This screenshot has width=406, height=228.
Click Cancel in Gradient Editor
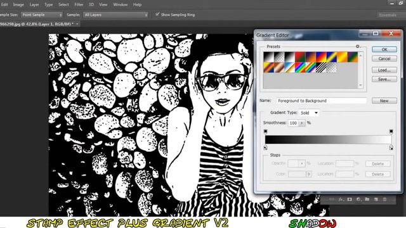coord(384,59)
